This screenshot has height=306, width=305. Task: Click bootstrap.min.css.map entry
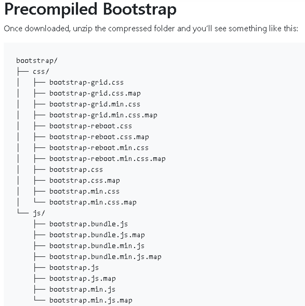click(x=93, y=203)
